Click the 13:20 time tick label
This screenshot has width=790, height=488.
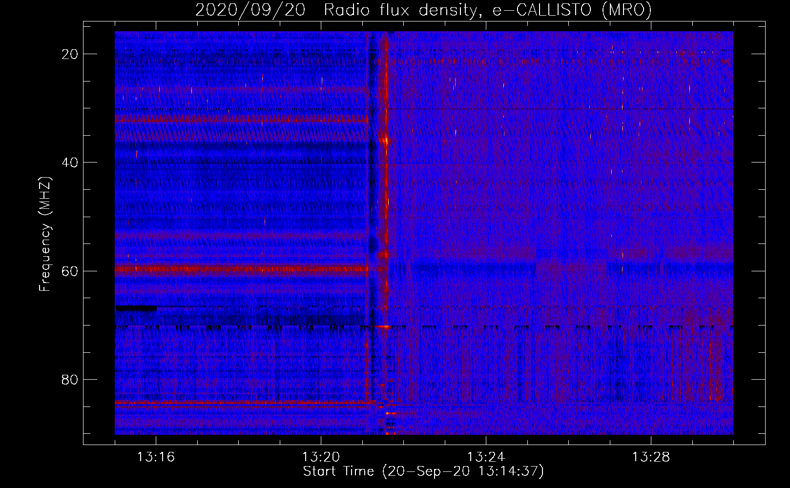(321, 457)
